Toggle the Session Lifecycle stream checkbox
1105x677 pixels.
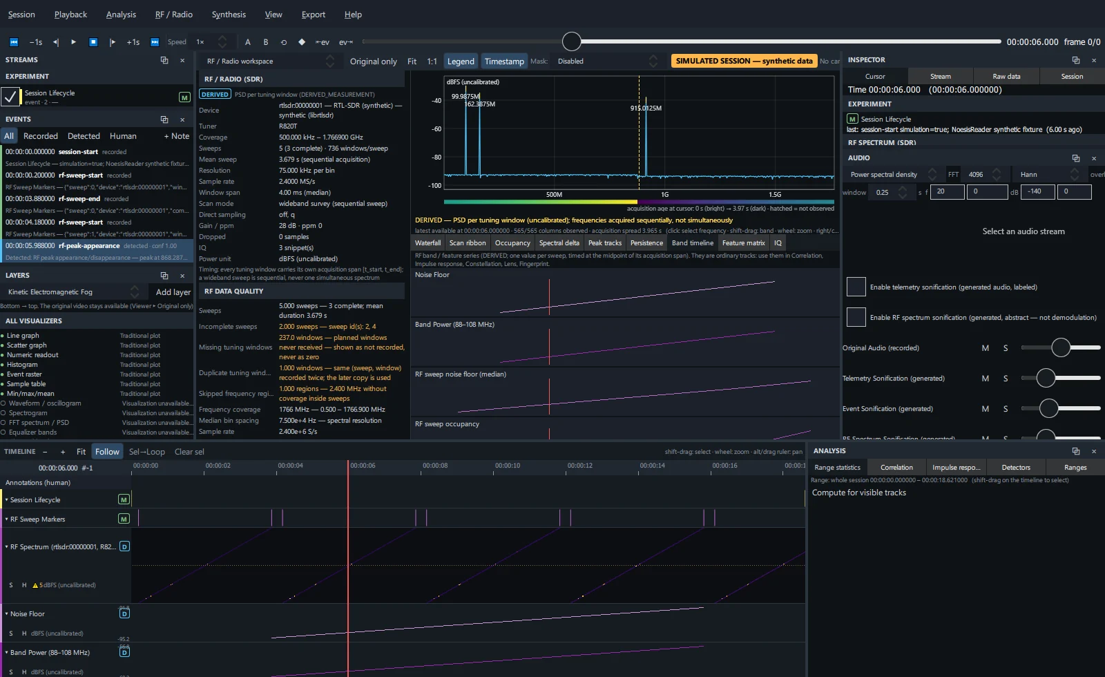(x=10, y=97)
